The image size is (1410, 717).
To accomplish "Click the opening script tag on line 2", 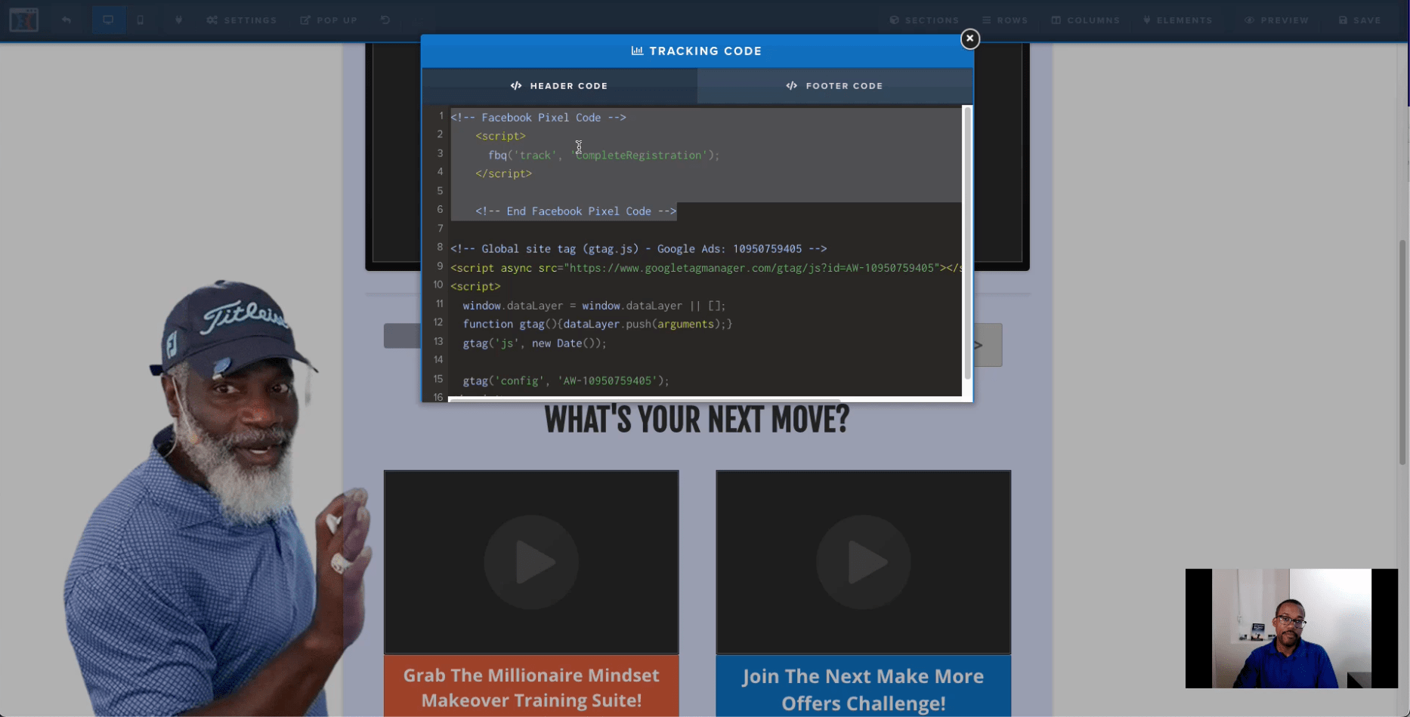I will coord(500,136).
